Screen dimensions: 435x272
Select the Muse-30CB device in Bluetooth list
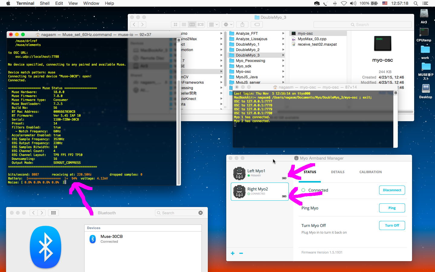click(x=143, y=239)
